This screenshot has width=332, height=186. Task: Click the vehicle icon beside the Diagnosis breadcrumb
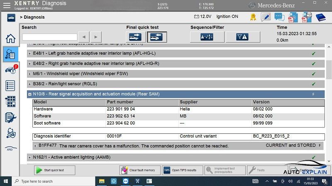coord(11,18)
